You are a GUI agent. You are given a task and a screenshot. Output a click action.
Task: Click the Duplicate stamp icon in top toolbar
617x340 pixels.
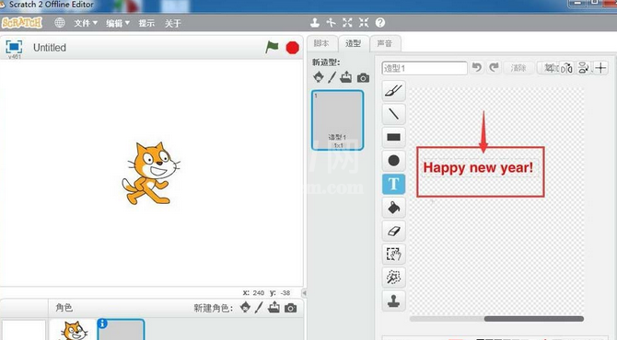[314, 23]
